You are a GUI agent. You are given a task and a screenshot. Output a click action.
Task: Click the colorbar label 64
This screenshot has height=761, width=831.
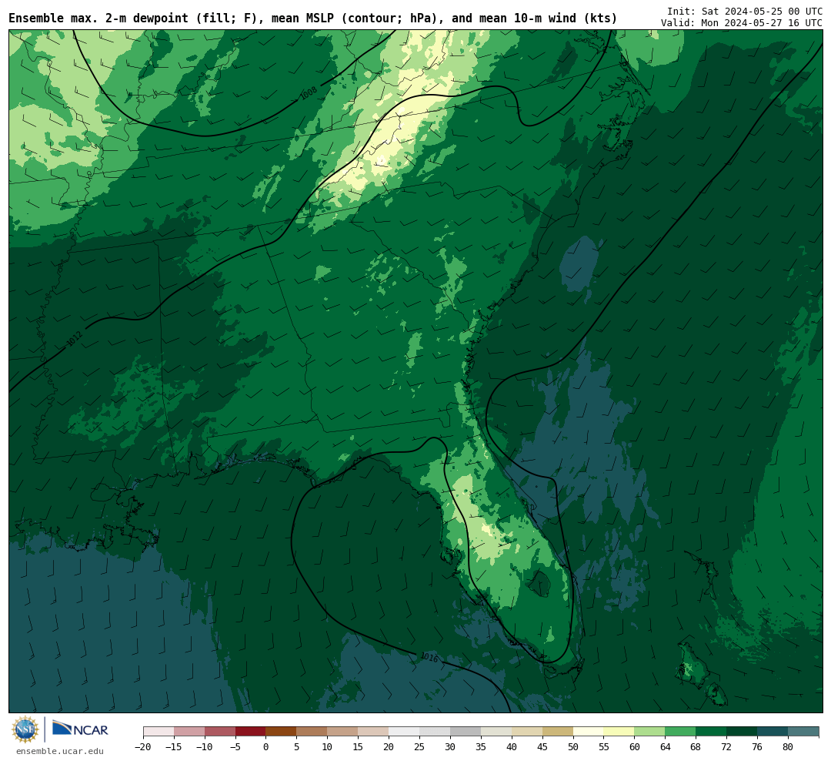[x=665, y=747]
